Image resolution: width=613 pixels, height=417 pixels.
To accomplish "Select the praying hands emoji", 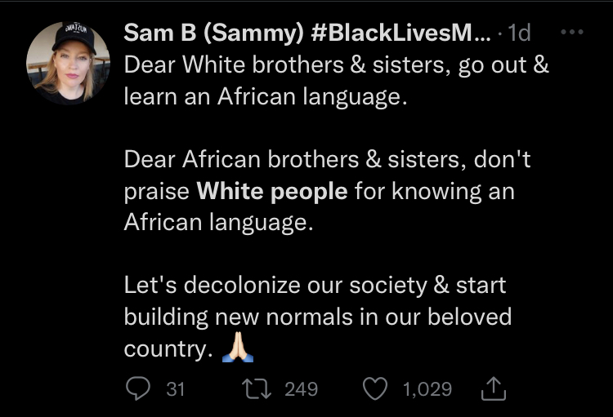I will [239, 348].
